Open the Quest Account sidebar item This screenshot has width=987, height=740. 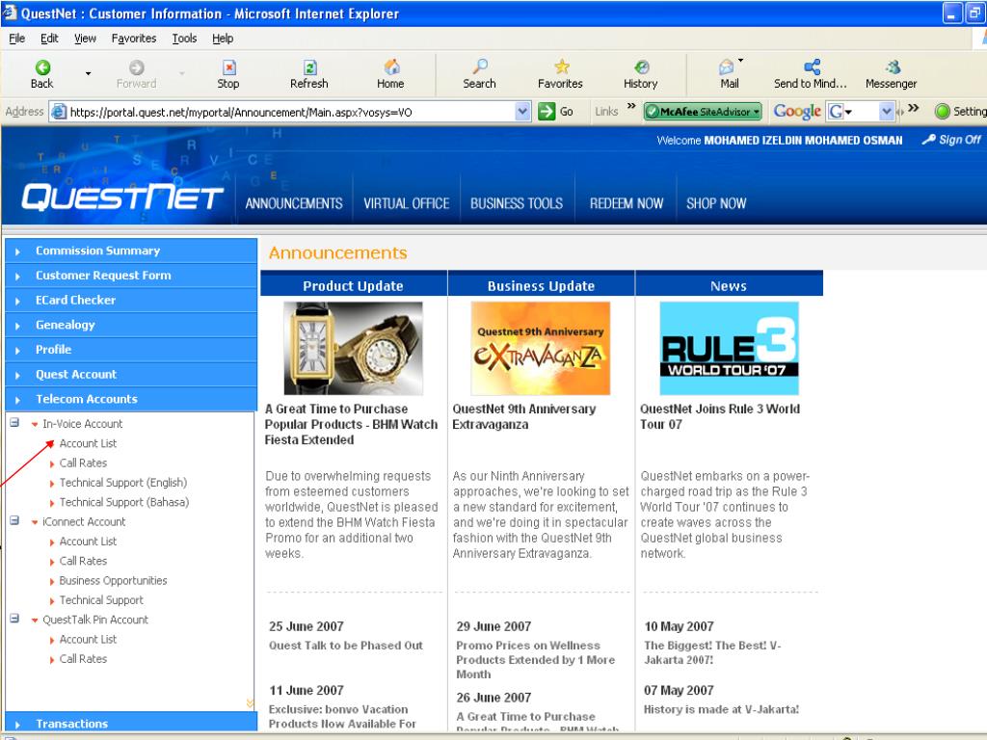point(131,375)
